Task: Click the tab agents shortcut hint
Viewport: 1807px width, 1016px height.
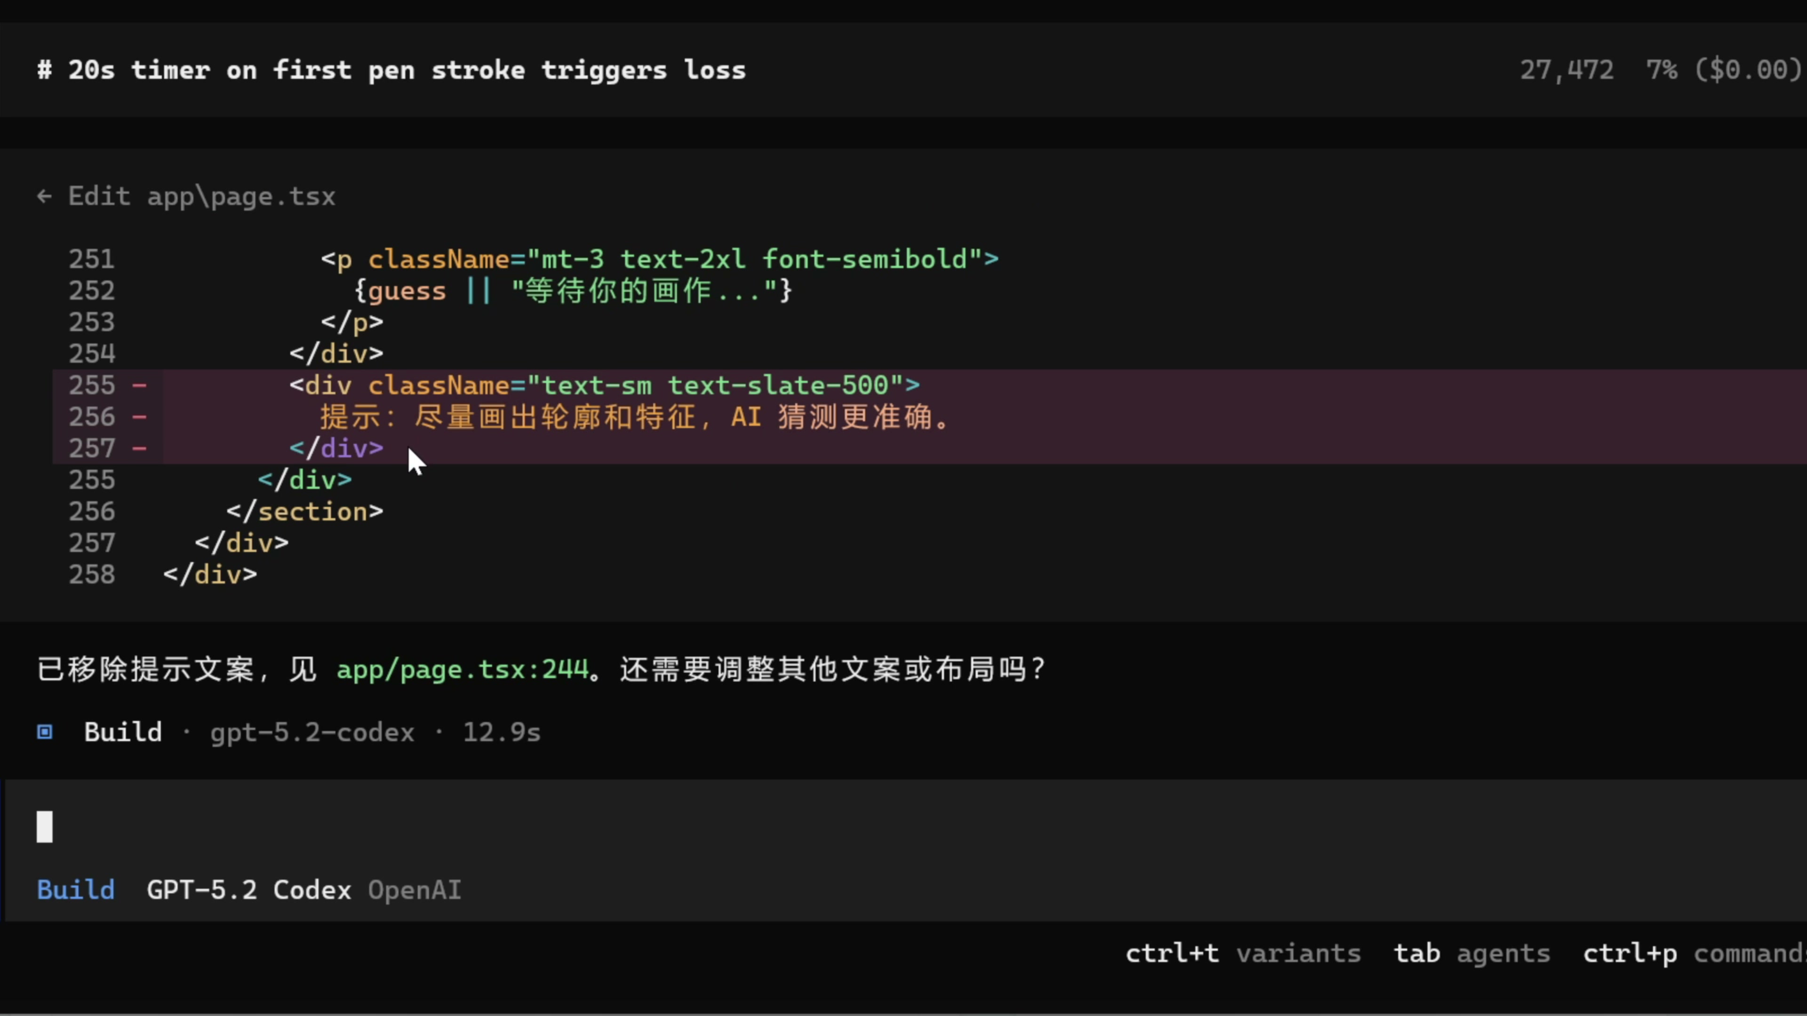Action: 1471,953
